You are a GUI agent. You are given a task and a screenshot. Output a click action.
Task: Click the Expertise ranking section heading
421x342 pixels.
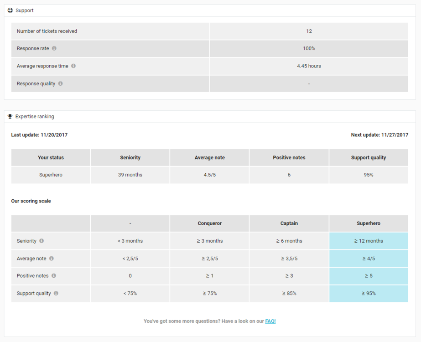tap(35, 116)
